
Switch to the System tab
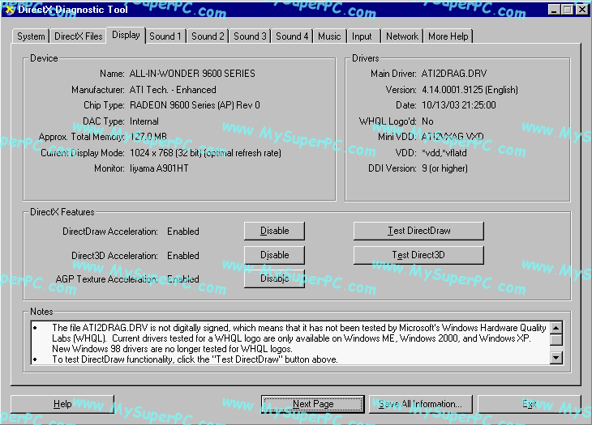click(x=31, y=36)
